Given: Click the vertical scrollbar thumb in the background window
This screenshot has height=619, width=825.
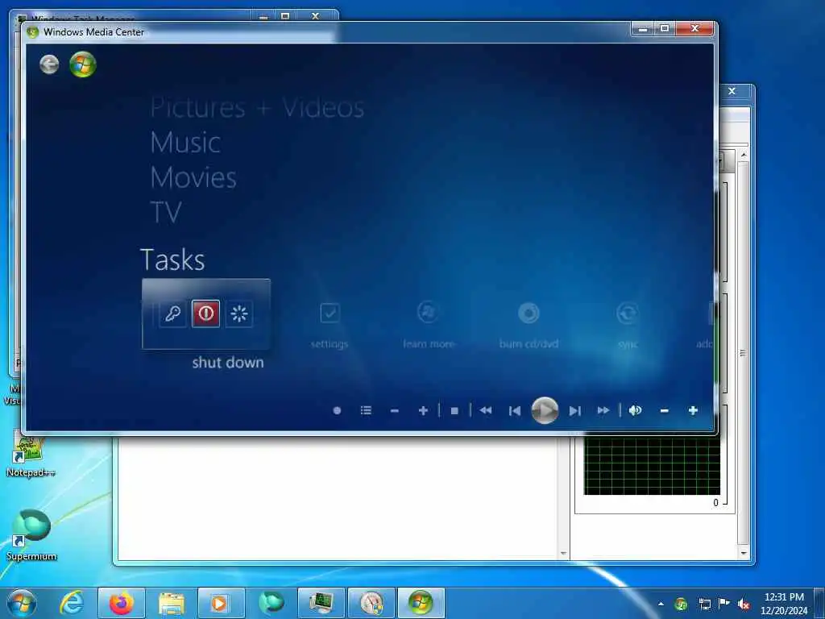Looking at the screenshot, I should point(743,353).
